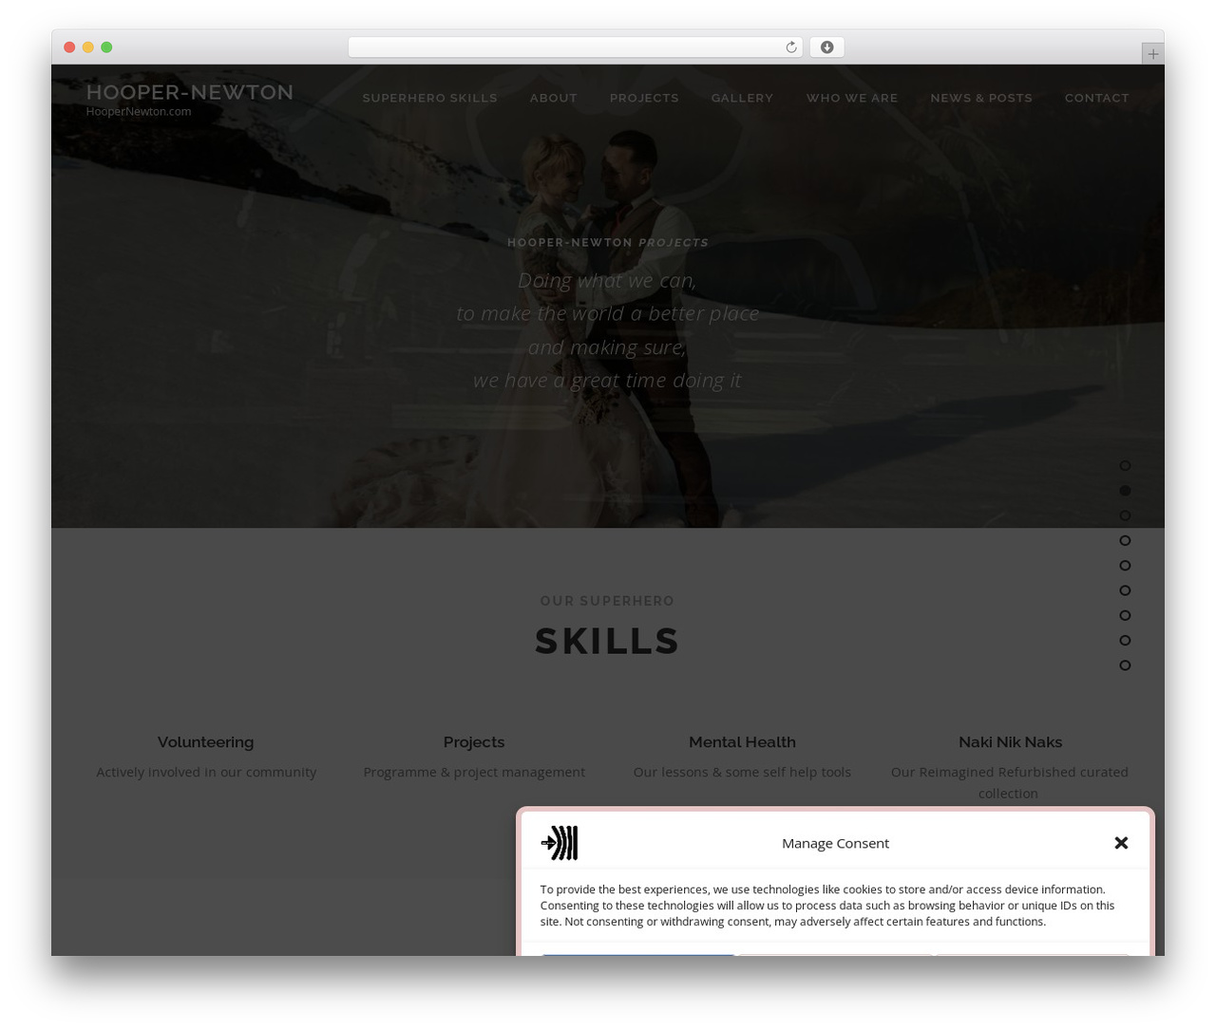Click the 'Manage Consent' dialog title

click(x=835, y=843)
